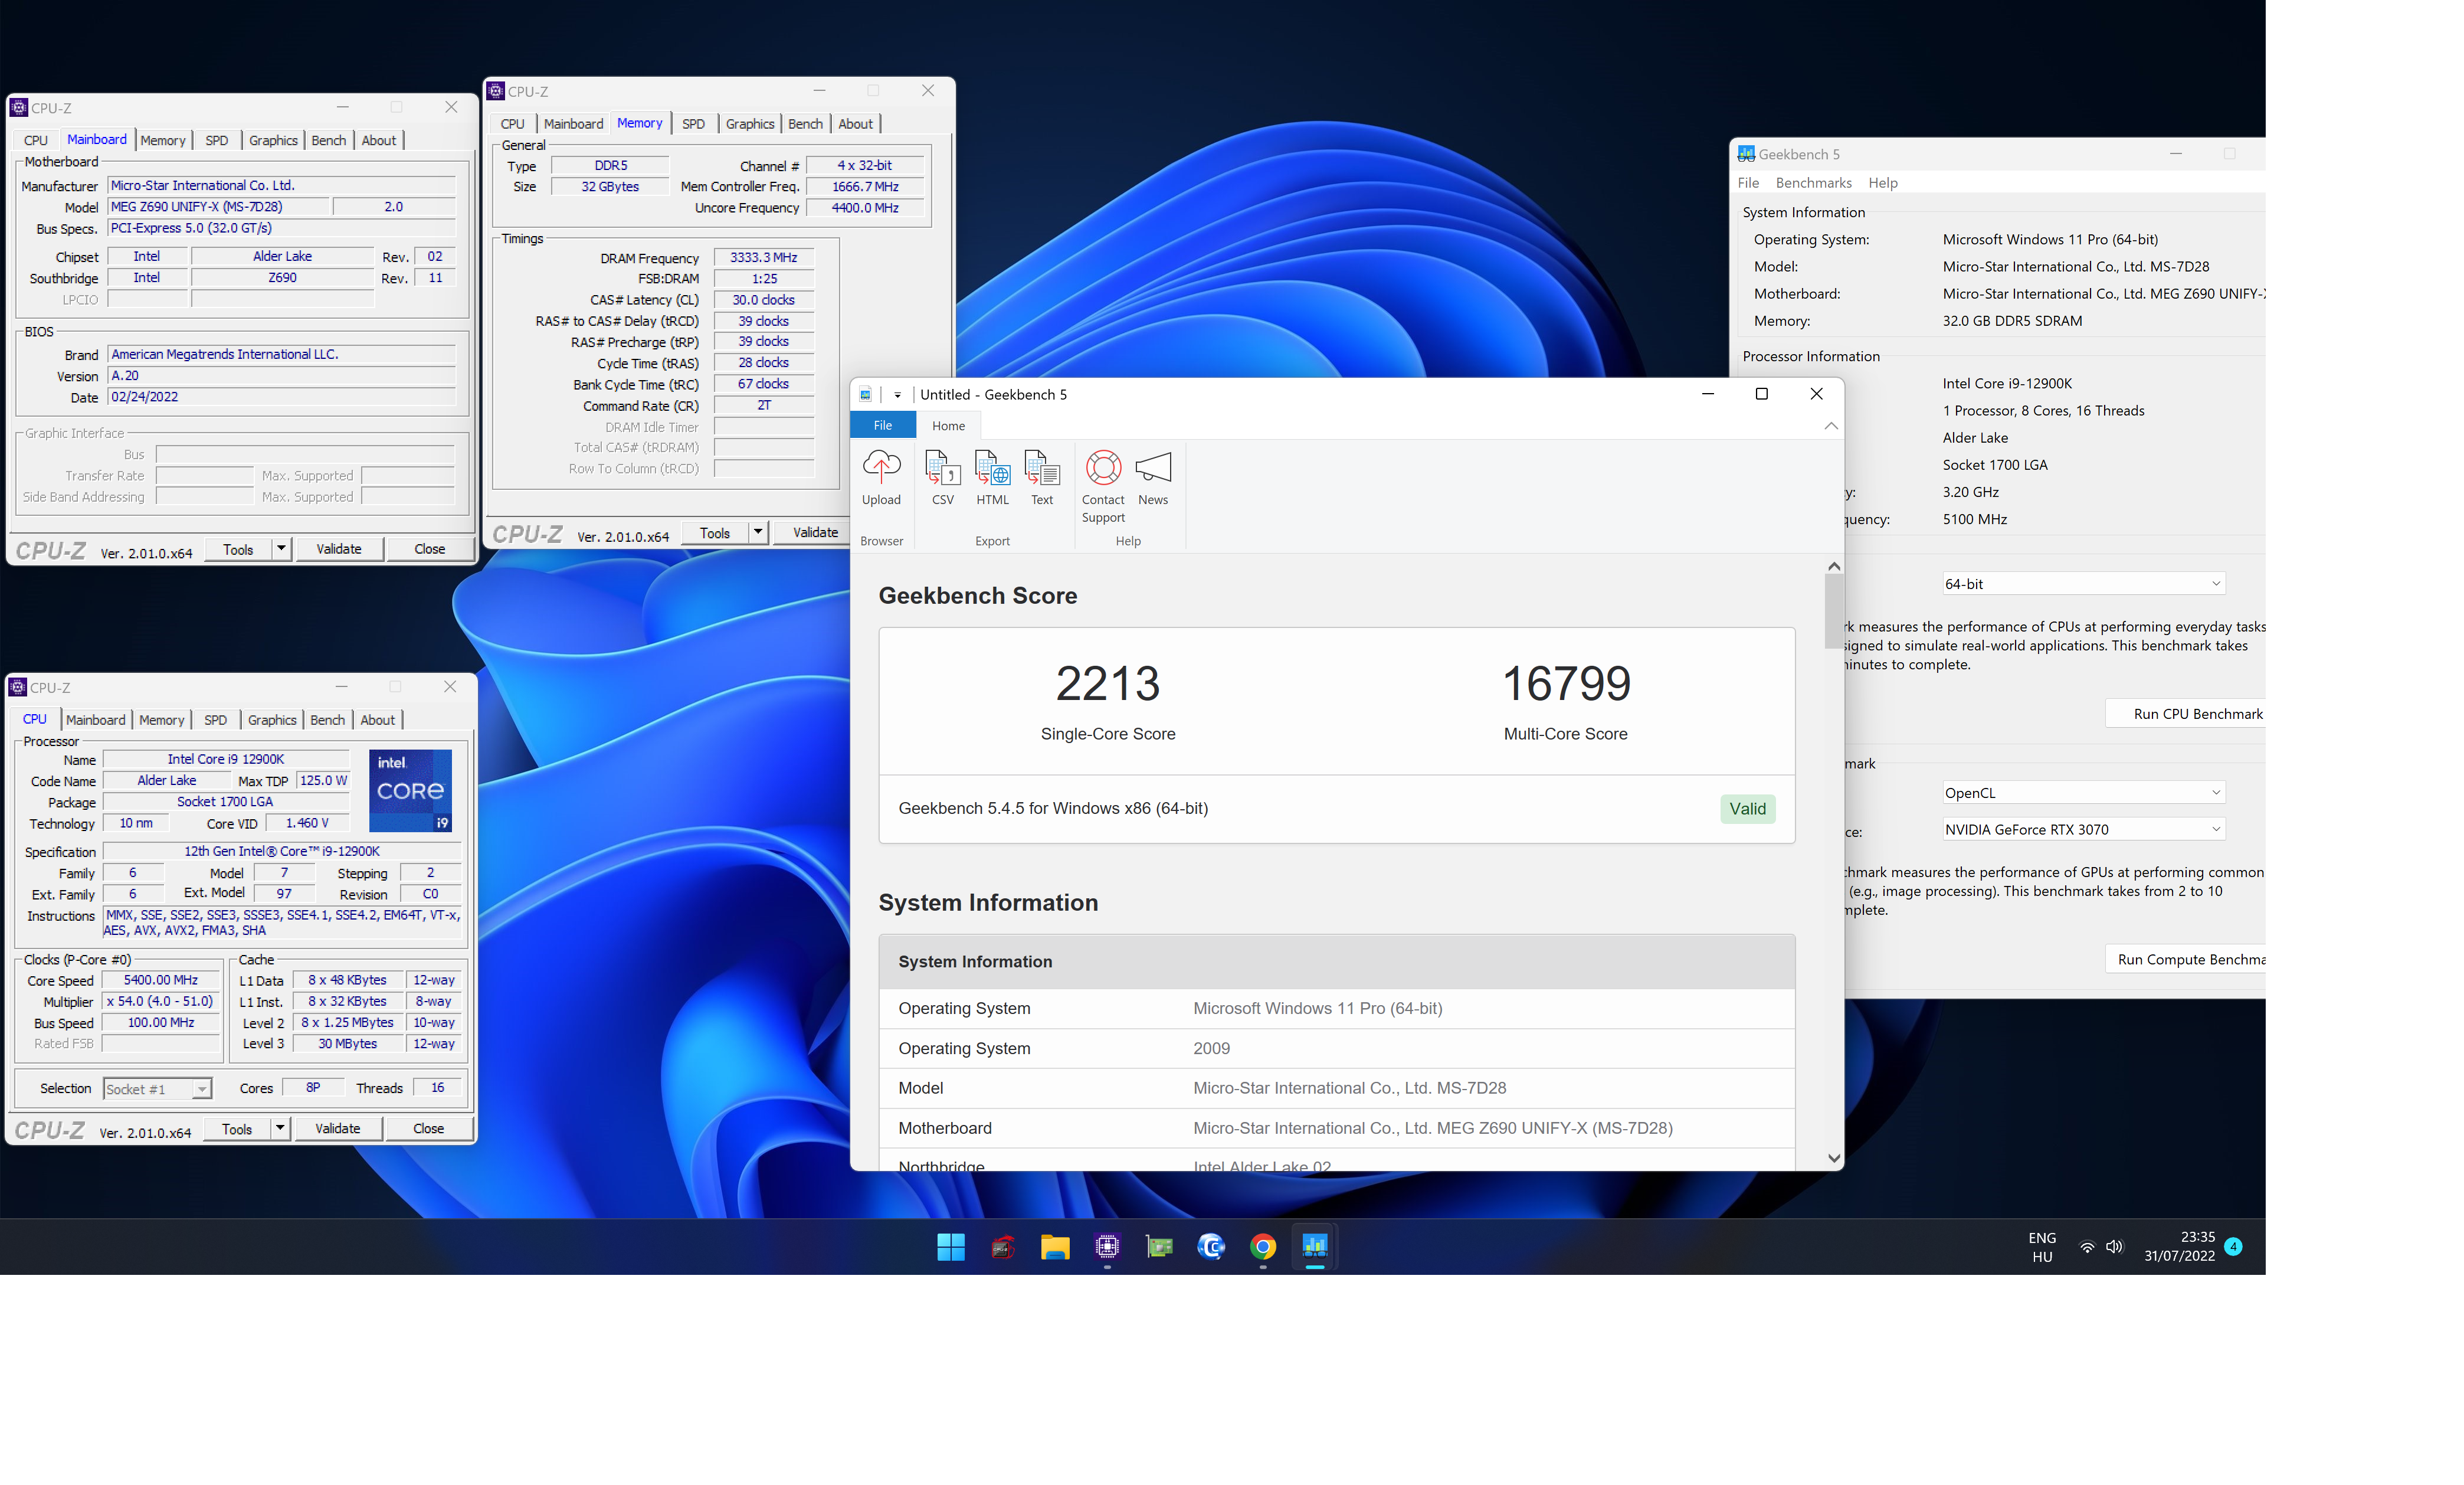Click the blue C taskbar app icon

(1211, 1247)
